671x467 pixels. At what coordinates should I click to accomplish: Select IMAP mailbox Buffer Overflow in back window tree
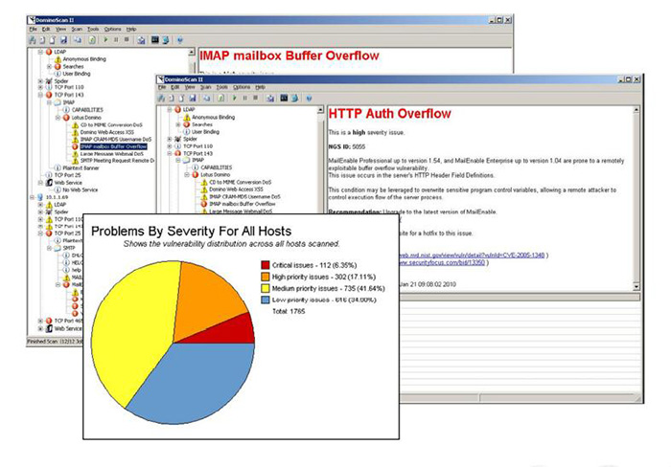[113, 146]
